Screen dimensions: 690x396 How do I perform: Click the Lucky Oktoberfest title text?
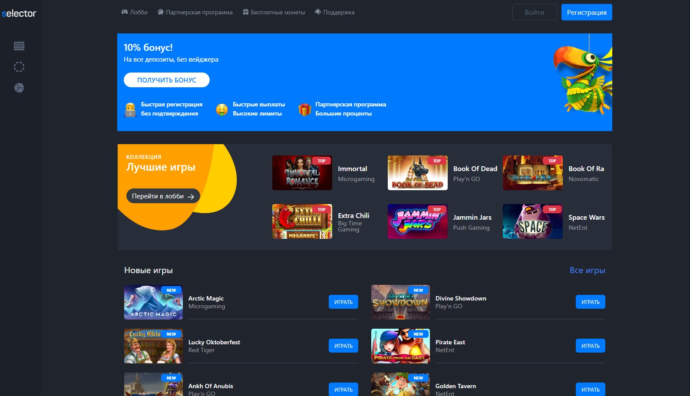[215, 342]
